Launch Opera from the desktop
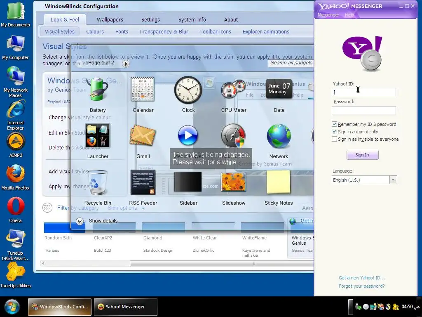 15,210
